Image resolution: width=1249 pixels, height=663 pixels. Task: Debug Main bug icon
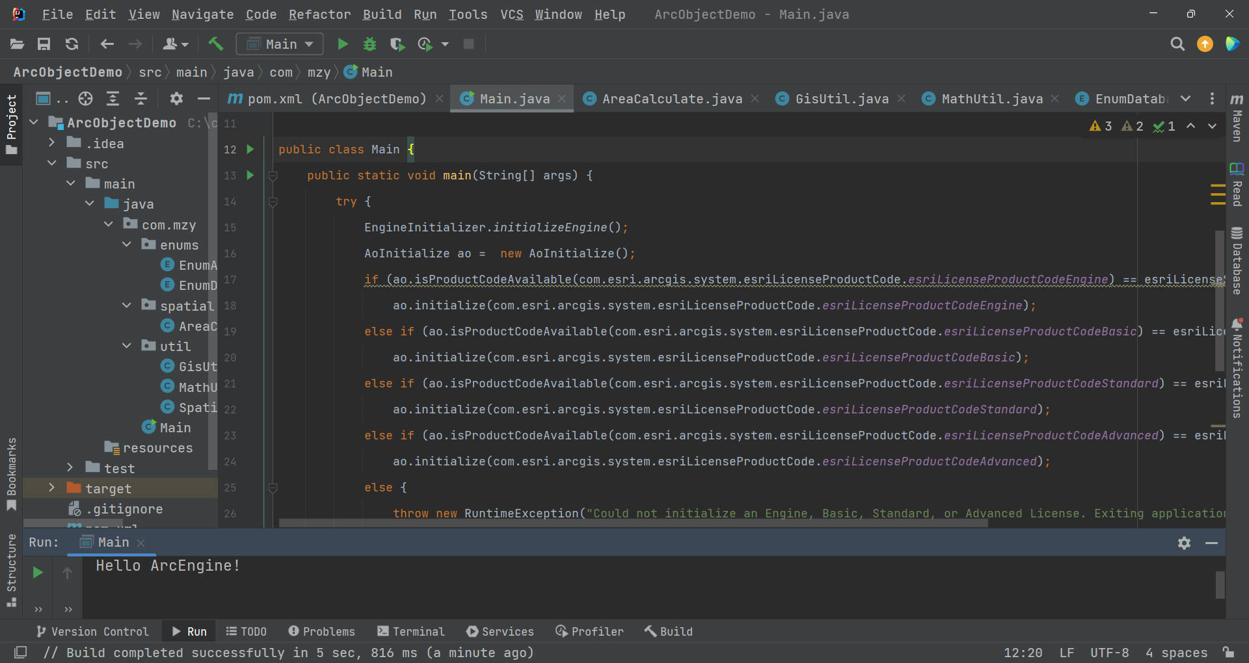[369, 44]
